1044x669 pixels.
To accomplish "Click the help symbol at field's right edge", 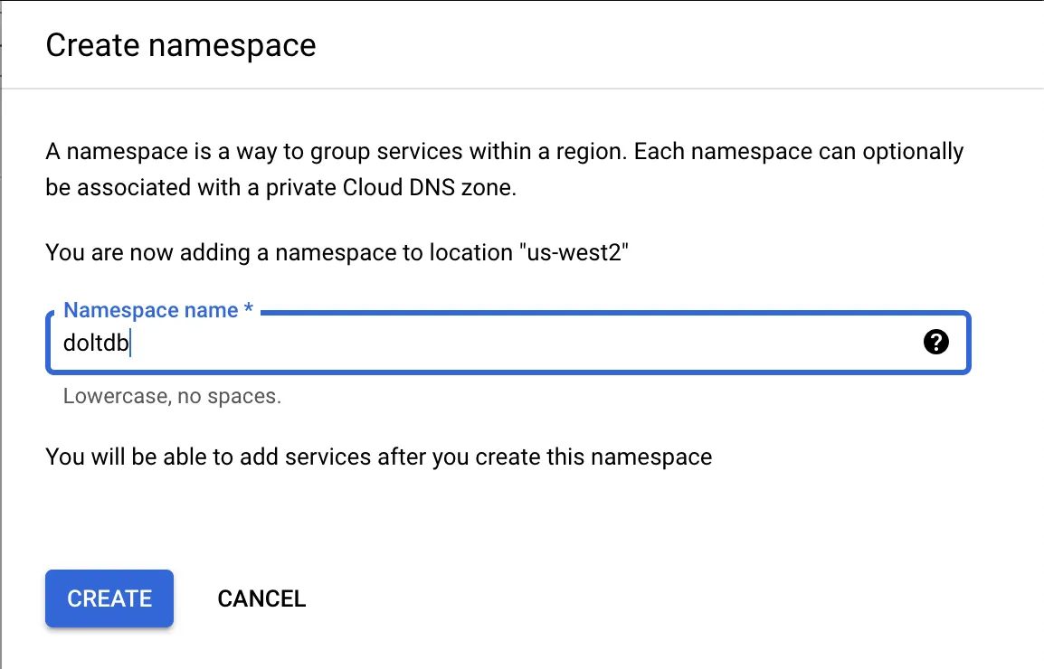I will pos(936,342).
